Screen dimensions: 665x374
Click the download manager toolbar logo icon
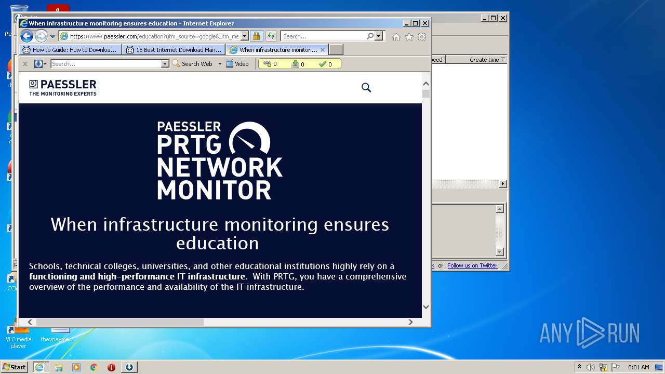(38, 64)
